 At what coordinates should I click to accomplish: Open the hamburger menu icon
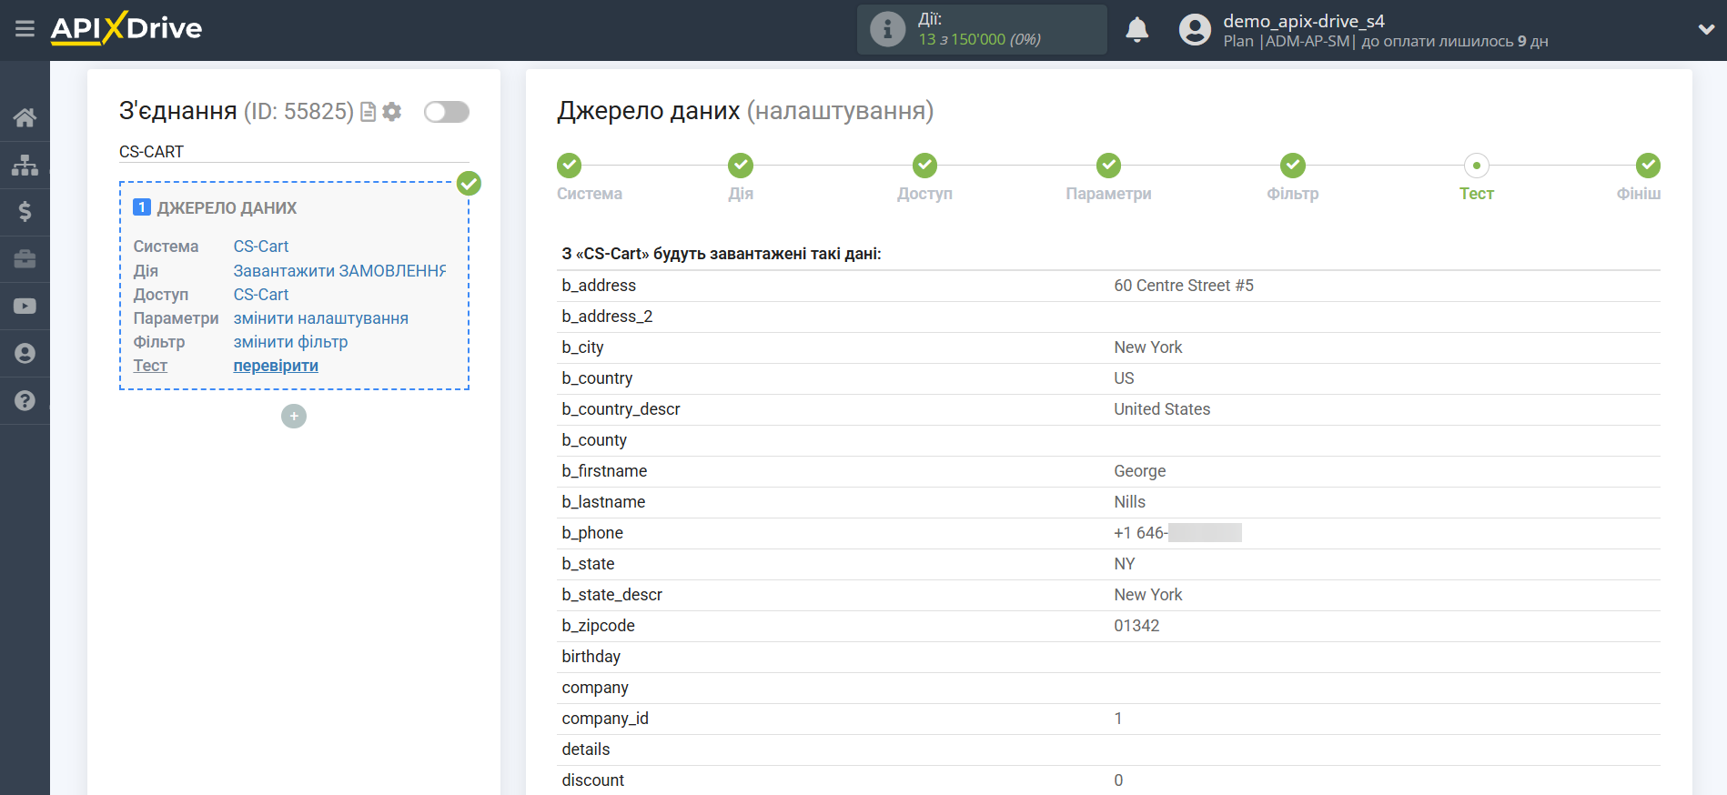tap(25, 29)
